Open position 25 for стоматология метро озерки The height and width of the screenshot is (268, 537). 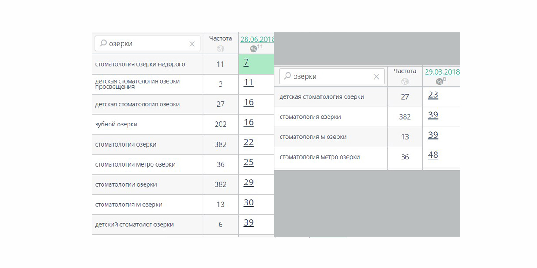(x=248, y=163)
